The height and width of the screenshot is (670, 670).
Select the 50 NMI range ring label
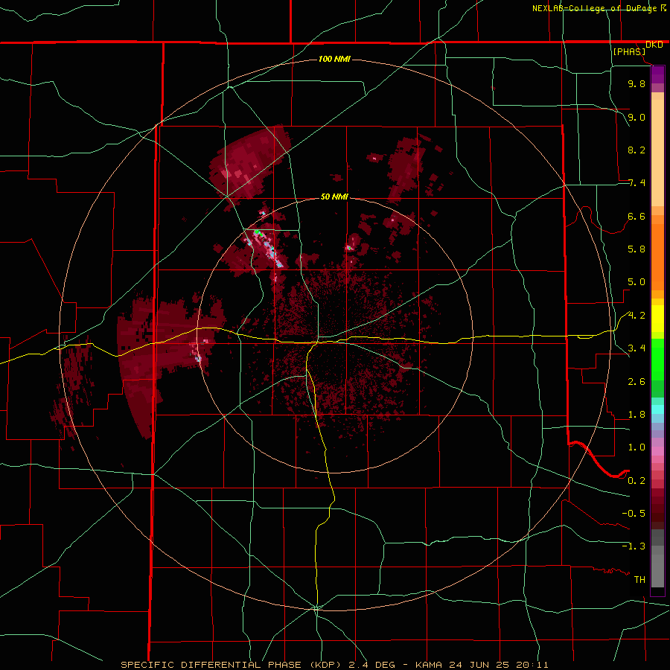(334, 197)
